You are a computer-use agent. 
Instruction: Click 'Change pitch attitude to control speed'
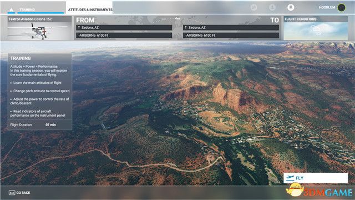click(x=42, y=91)
